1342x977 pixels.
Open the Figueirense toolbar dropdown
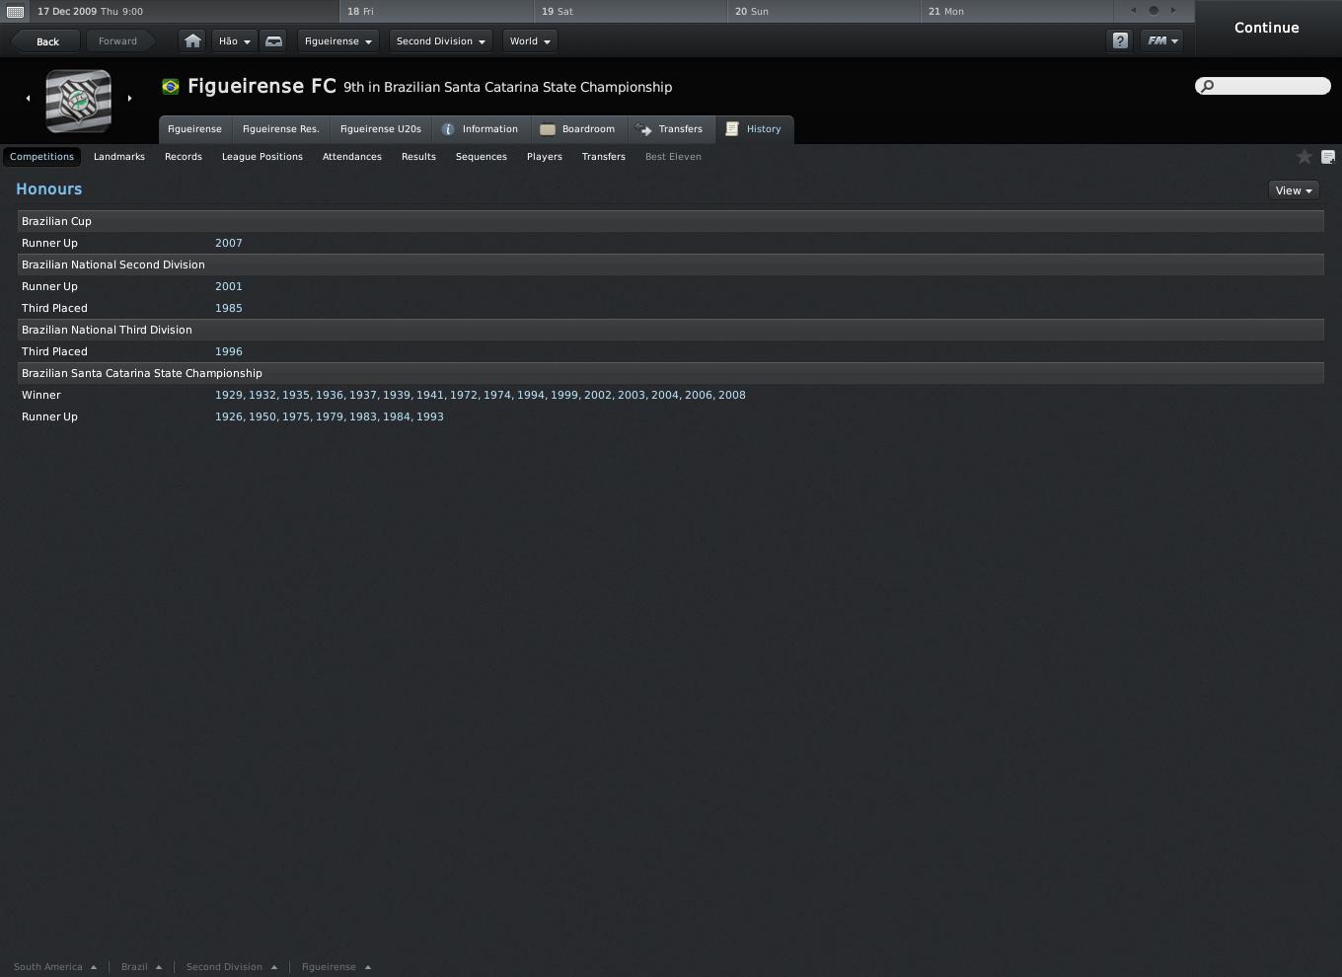tap(338, 40)
